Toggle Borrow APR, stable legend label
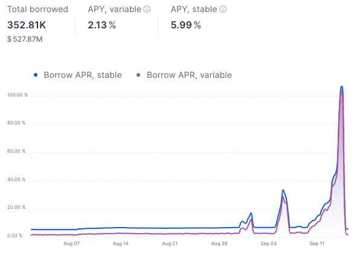Image resolution: width=357 pixels, height=253 pixels. tap(83, 75)
